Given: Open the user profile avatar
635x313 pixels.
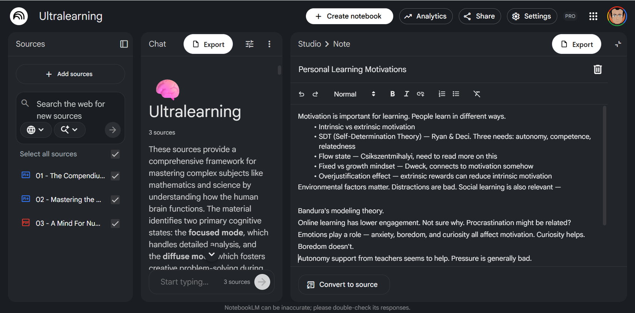Looking at the screenshot, I should click(617, 16).
